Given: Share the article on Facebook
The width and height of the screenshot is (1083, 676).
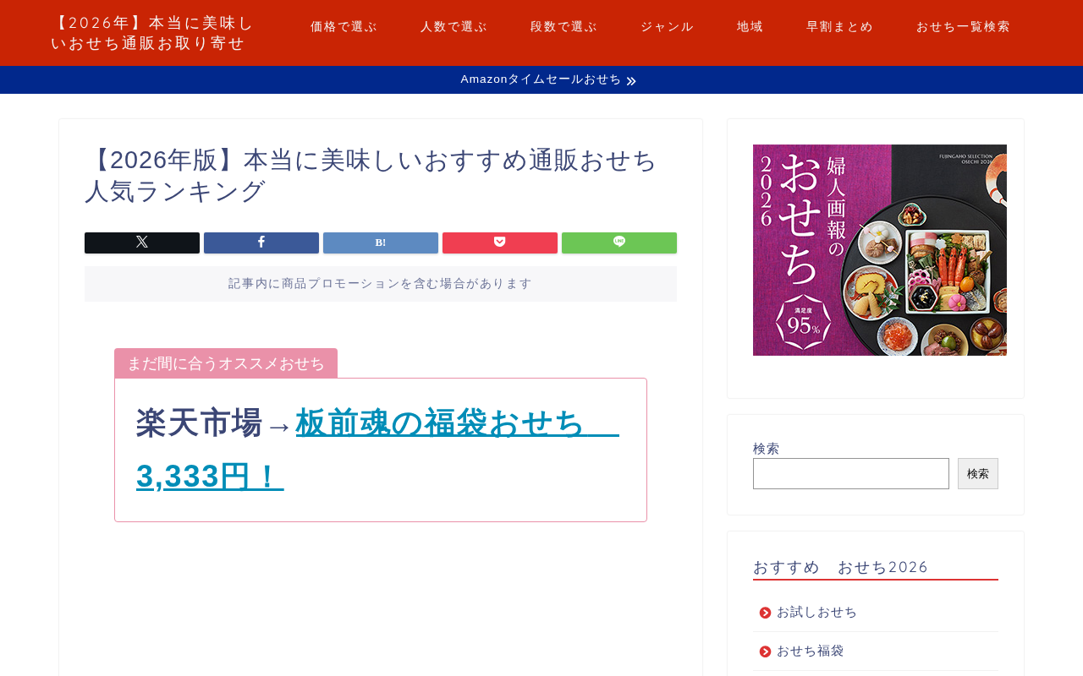Looking at the screenshot, I should (x=261, y=243).
